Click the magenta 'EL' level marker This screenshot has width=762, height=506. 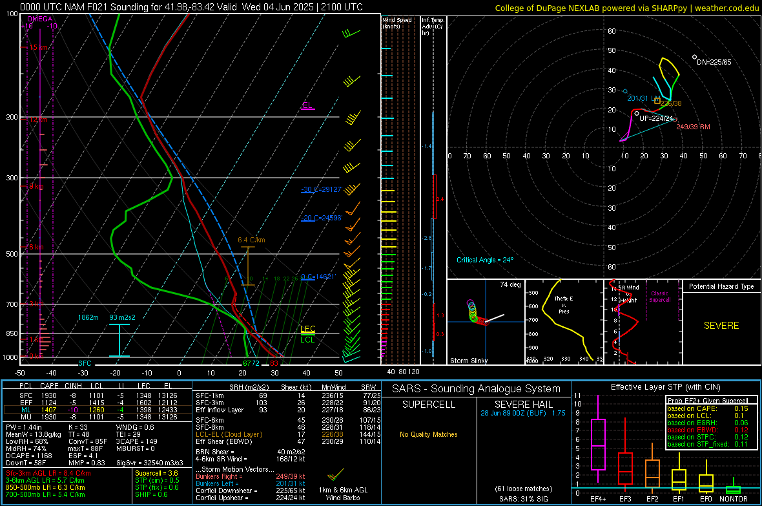pyautogui.click(x=307, y=105)
